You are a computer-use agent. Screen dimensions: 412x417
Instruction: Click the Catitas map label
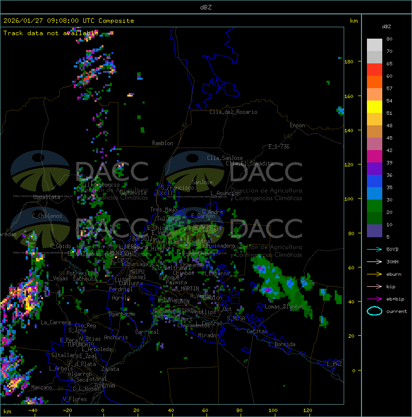pyautogui.click(x=257, y=331)
